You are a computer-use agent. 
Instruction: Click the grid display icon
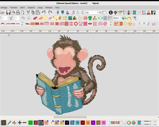(x=105, y=18)
